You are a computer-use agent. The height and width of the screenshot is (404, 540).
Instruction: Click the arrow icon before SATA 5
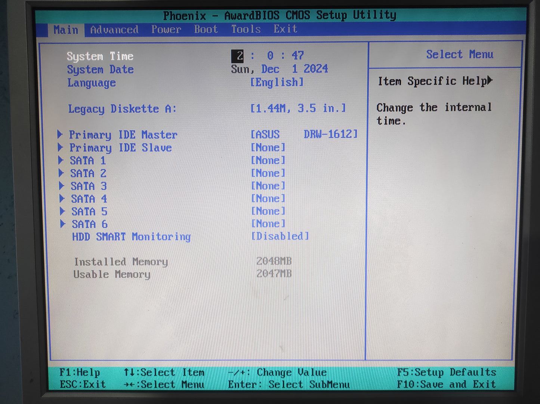(x=62, y=211)
